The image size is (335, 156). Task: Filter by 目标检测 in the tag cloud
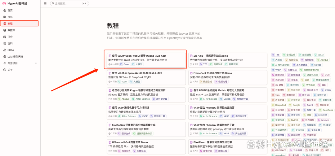click(278, 110)
